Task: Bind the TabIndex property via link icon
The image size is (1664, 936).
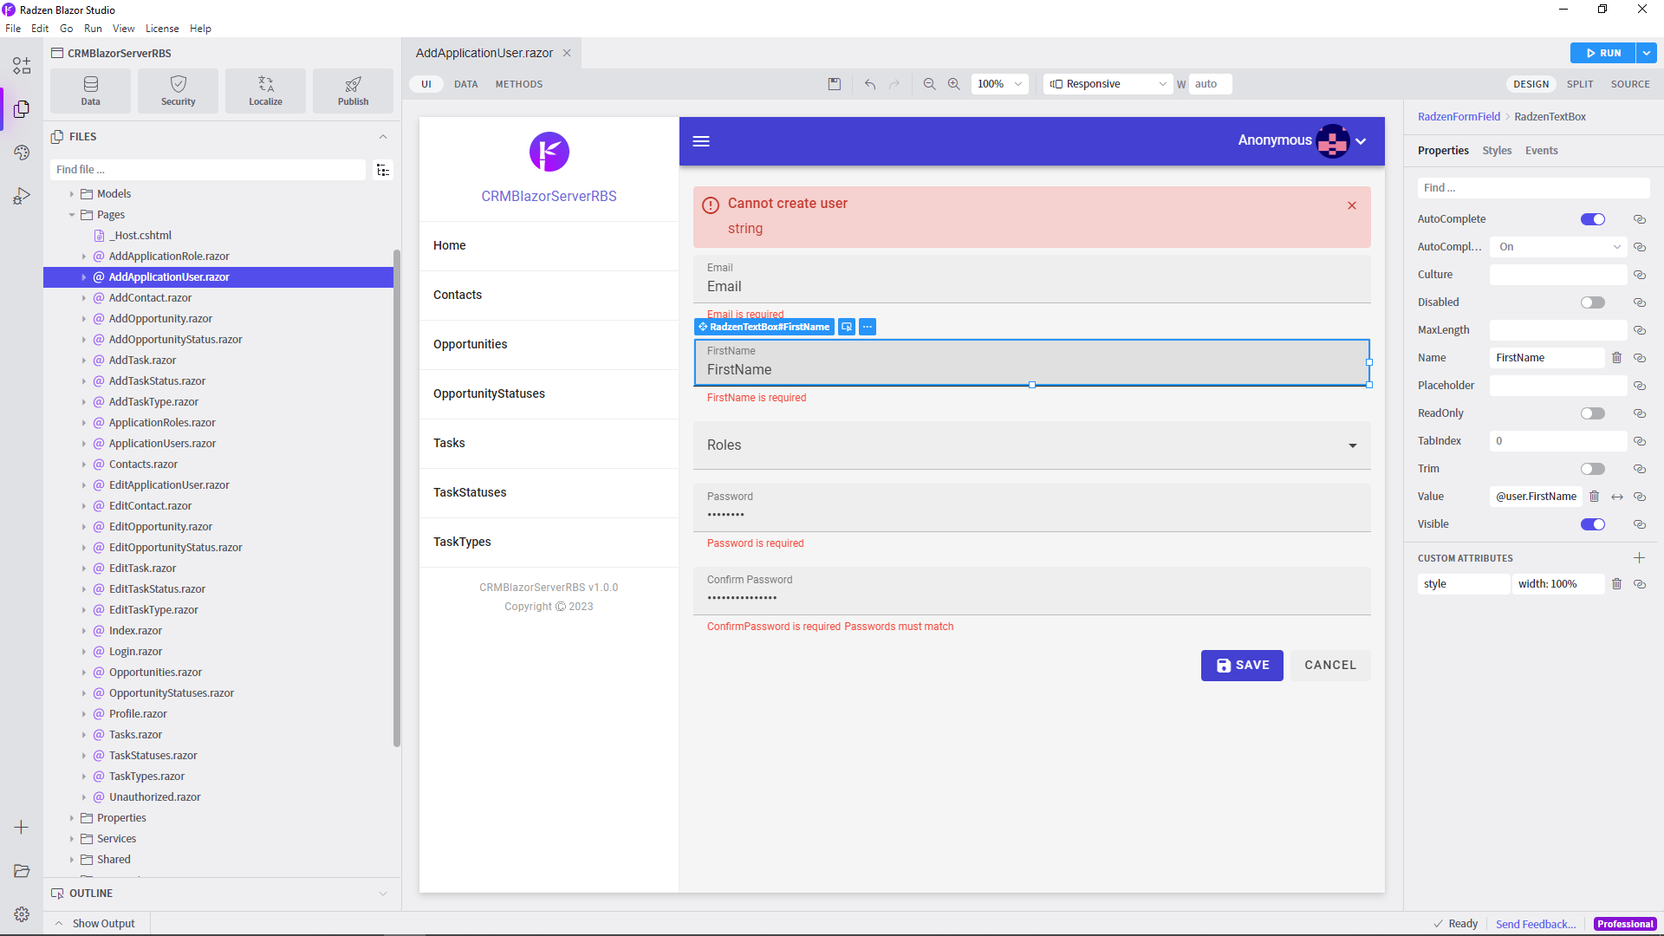Action: [1640, 441]
